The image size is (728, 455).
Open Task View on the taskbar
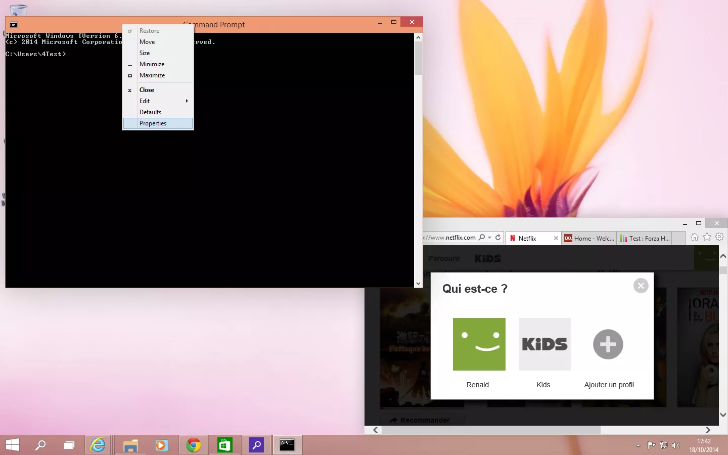point(69,445)
